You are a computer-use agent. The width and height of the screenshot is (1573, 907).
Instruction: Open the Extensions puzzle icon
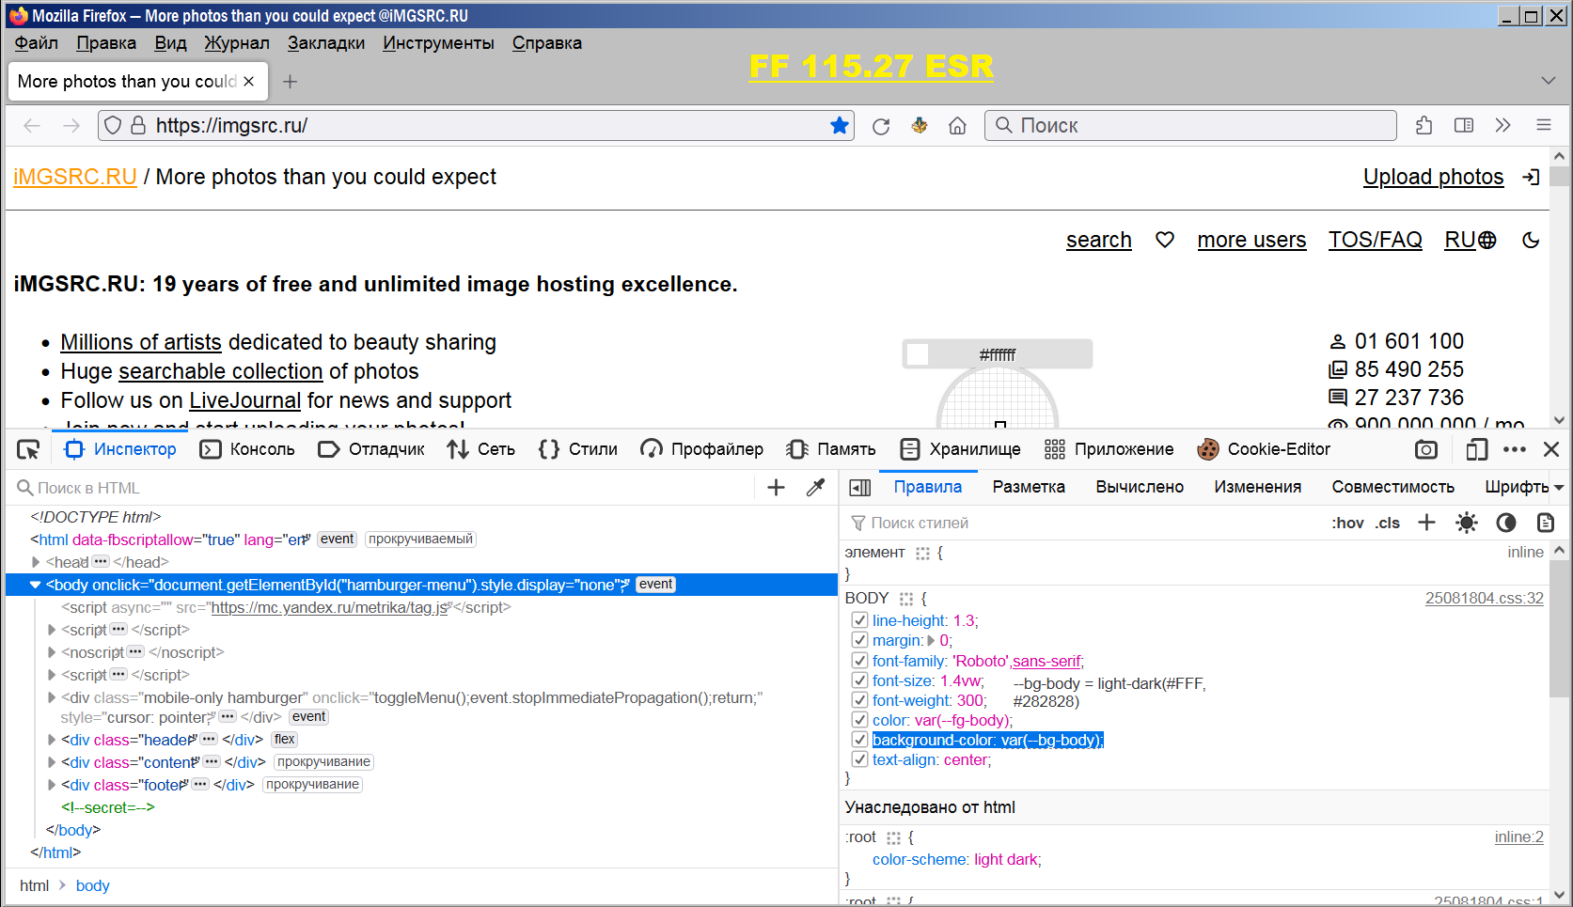[x=1424, y=126]
